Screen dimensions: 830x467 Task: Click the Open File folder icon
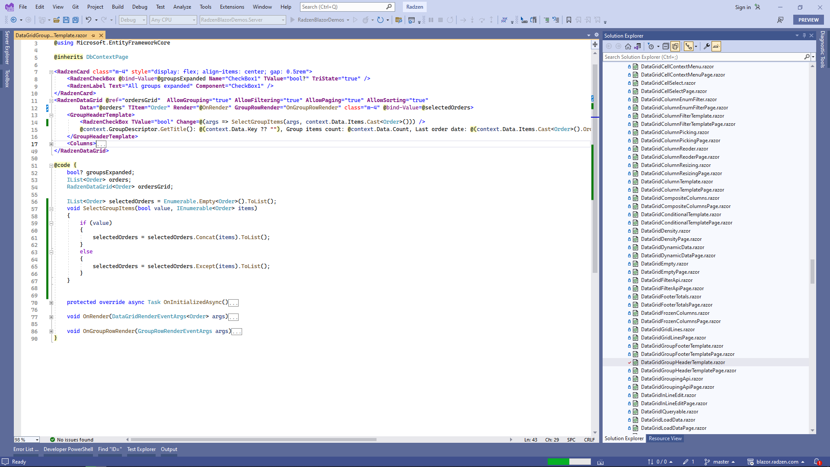coord(57,20)
